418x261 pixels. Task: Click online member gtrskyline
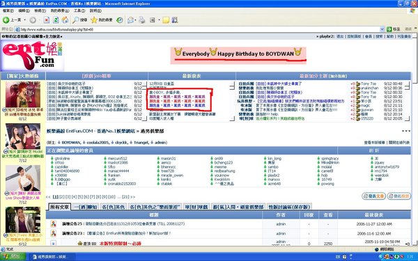[x=62, y=159]
